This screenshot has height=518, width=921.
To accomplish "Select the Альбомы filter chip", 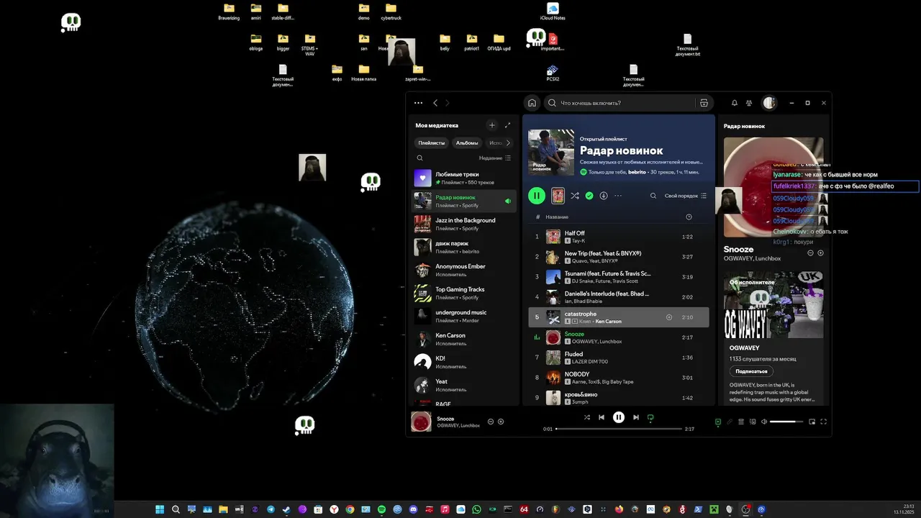I will click(x=467, y=142).
